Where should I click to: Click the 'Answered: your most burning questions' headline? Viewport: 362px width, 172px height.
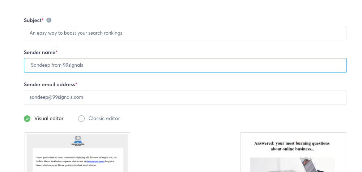tap(292, 143)
